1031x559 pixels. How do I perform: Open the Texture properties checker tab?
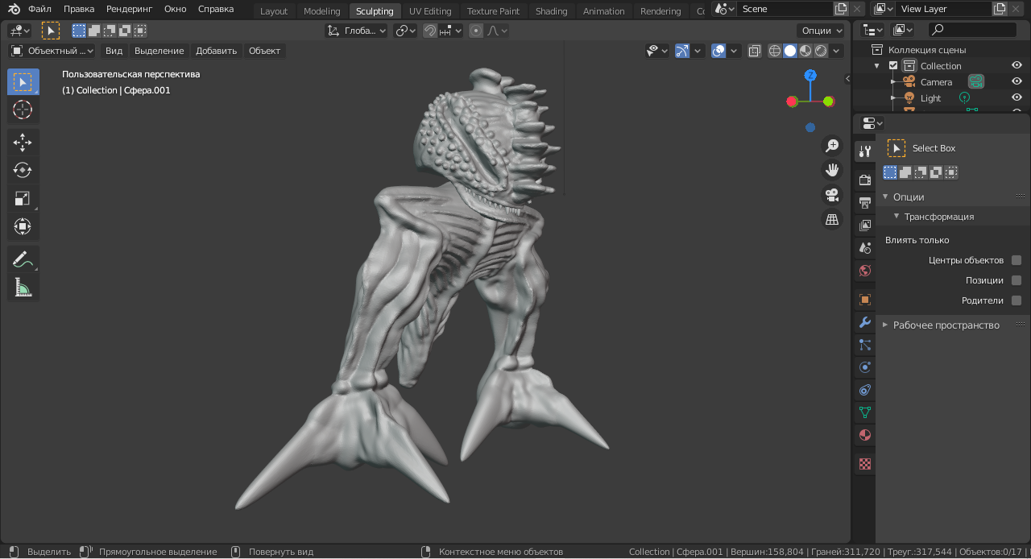pyautogui.click(x=865, y=464)
